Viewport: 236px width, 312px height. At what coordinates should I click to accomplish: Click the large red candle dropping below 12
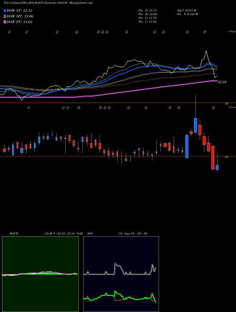click(213, 157)
